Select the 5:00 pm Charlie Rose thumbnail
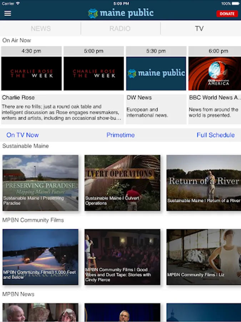Viewport: 241px width, 322px height. 94,73
